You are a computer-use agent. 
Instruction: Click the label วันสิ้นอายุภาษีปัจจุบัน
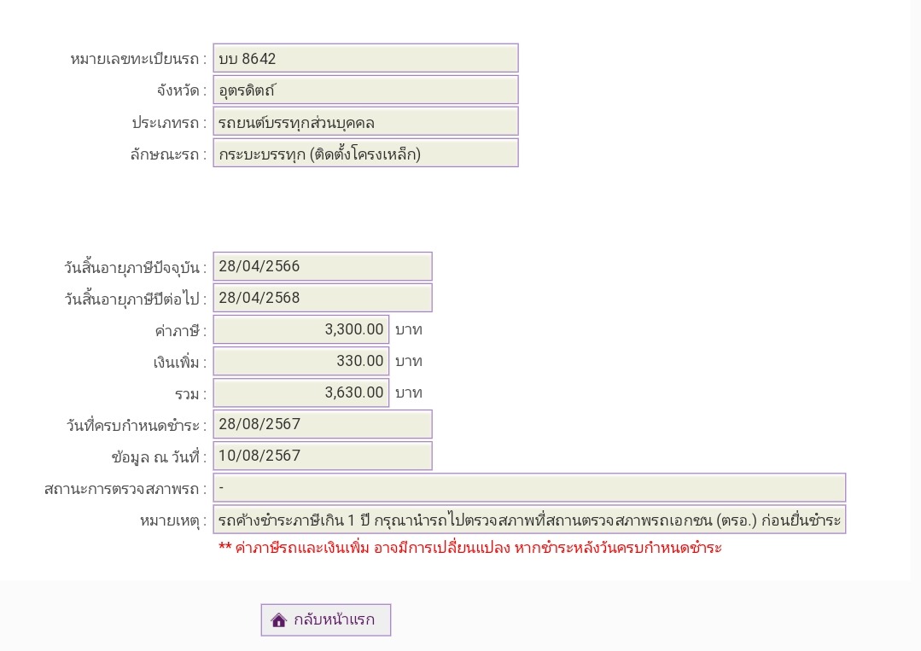pyautogui.click(x=135, y=268)
